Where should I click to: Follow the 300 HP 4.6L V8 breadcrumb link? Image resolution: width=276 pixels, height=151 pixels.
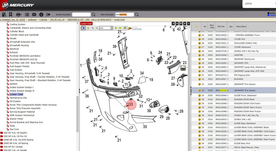pos(57,19)
